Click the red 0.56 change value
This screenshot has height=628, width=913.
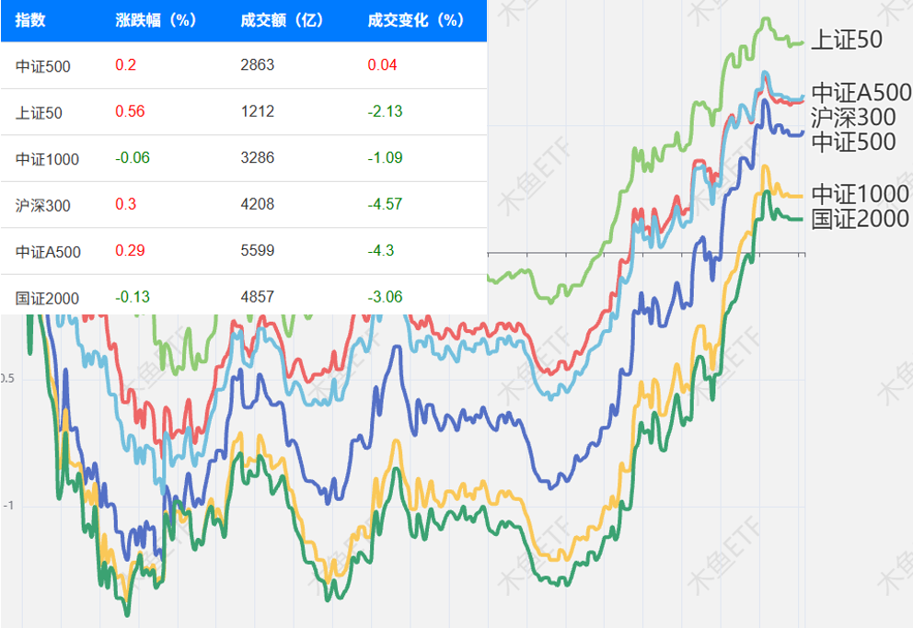click(x=130, y=111)
